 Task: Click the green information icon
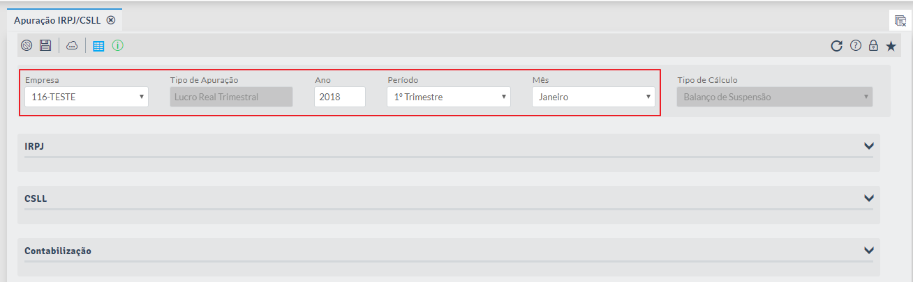pos(117,46)
